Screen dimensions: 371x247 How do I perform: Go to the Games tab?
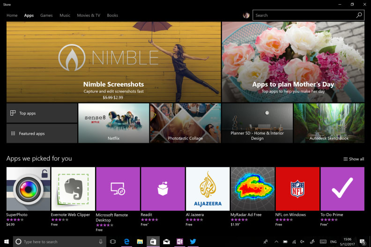pyautogui.click(x=46, y=15)
